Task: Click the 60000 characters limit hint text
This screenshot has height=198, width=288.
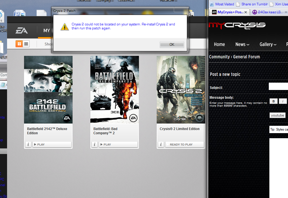Action: click(x=238, y=104)
